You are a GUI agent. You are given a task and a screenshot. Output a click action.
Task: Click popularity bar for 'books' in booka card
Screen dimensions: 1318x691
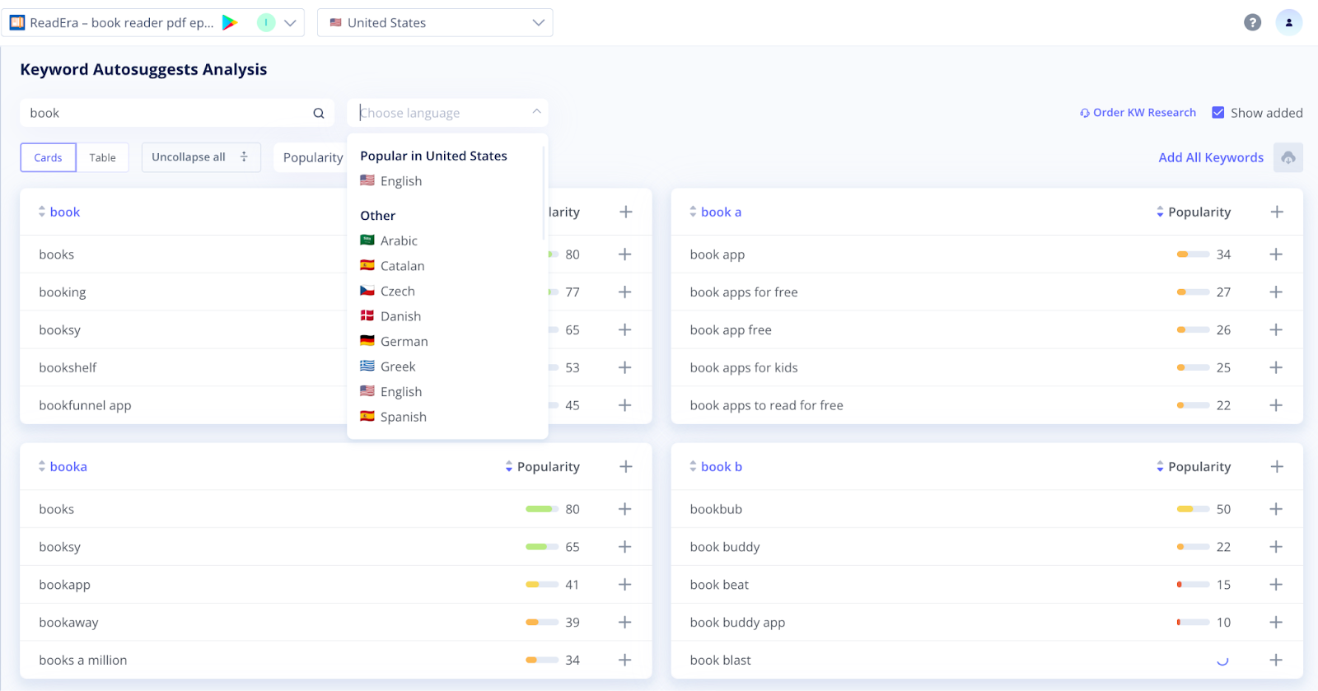click(541, 510)
